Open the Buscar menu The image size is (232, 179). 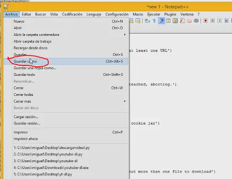point(41,15)
